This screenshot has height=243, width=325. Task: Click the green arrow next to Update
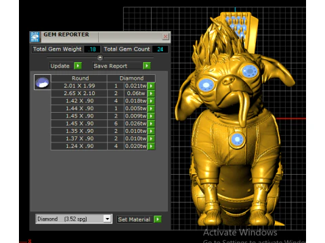click(x=78, y=66)
